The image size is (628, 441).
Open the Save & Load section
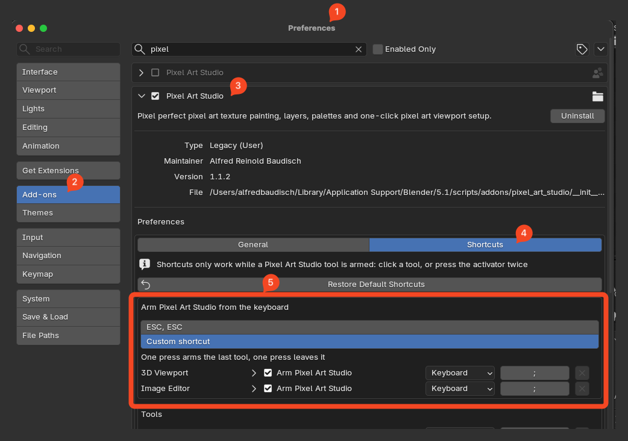[69, 317]
